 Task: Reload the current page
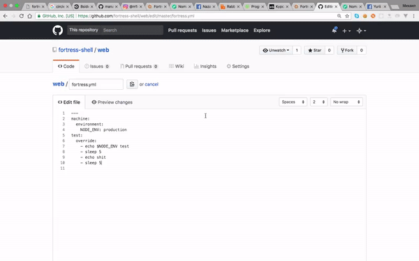click(22, 16)
